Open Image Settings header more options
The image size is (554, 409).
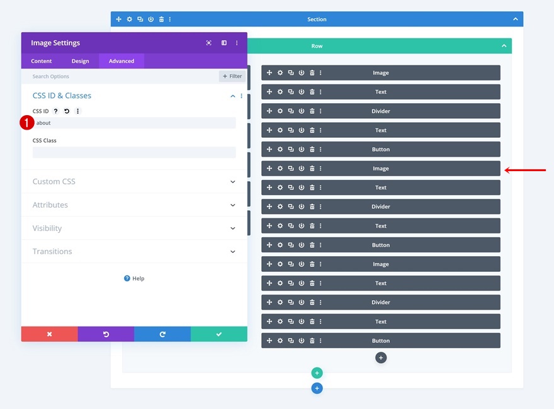237,43
